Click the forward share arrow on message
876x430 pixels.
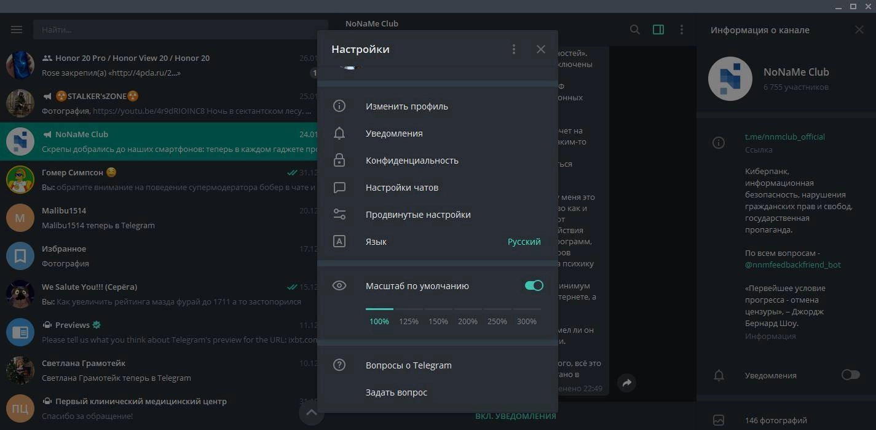(627, 383)
